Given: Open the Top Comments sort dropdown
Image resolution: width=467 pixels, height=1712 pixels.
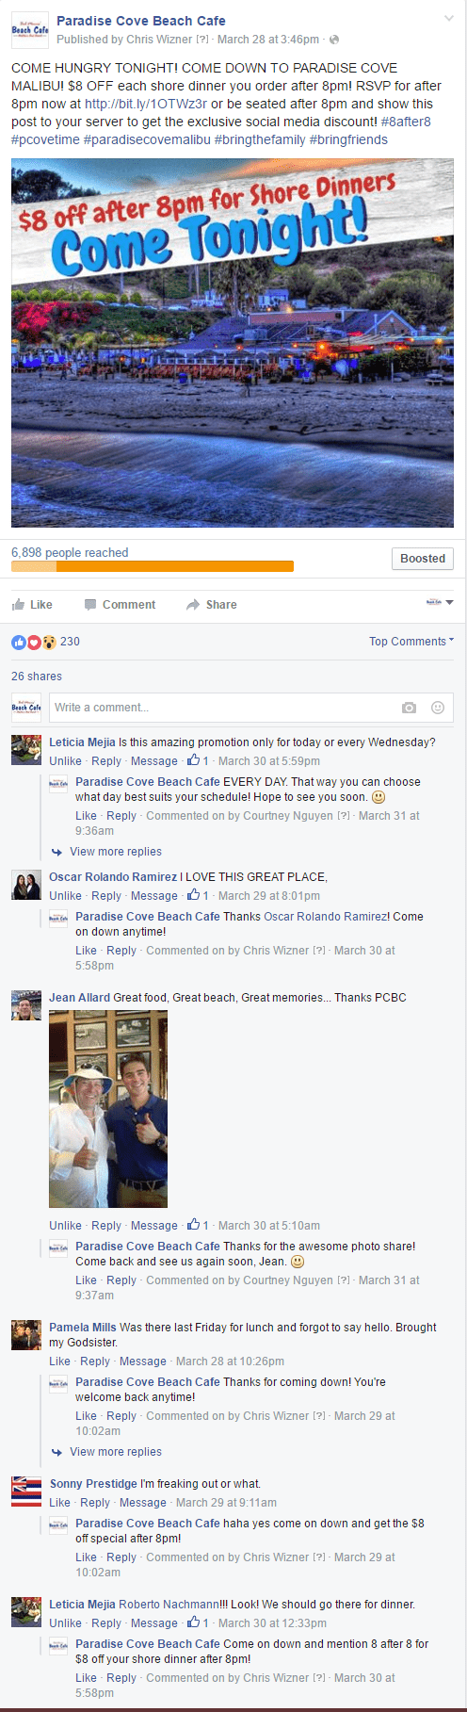Looking at the screenshot, I should pos(411,642).
